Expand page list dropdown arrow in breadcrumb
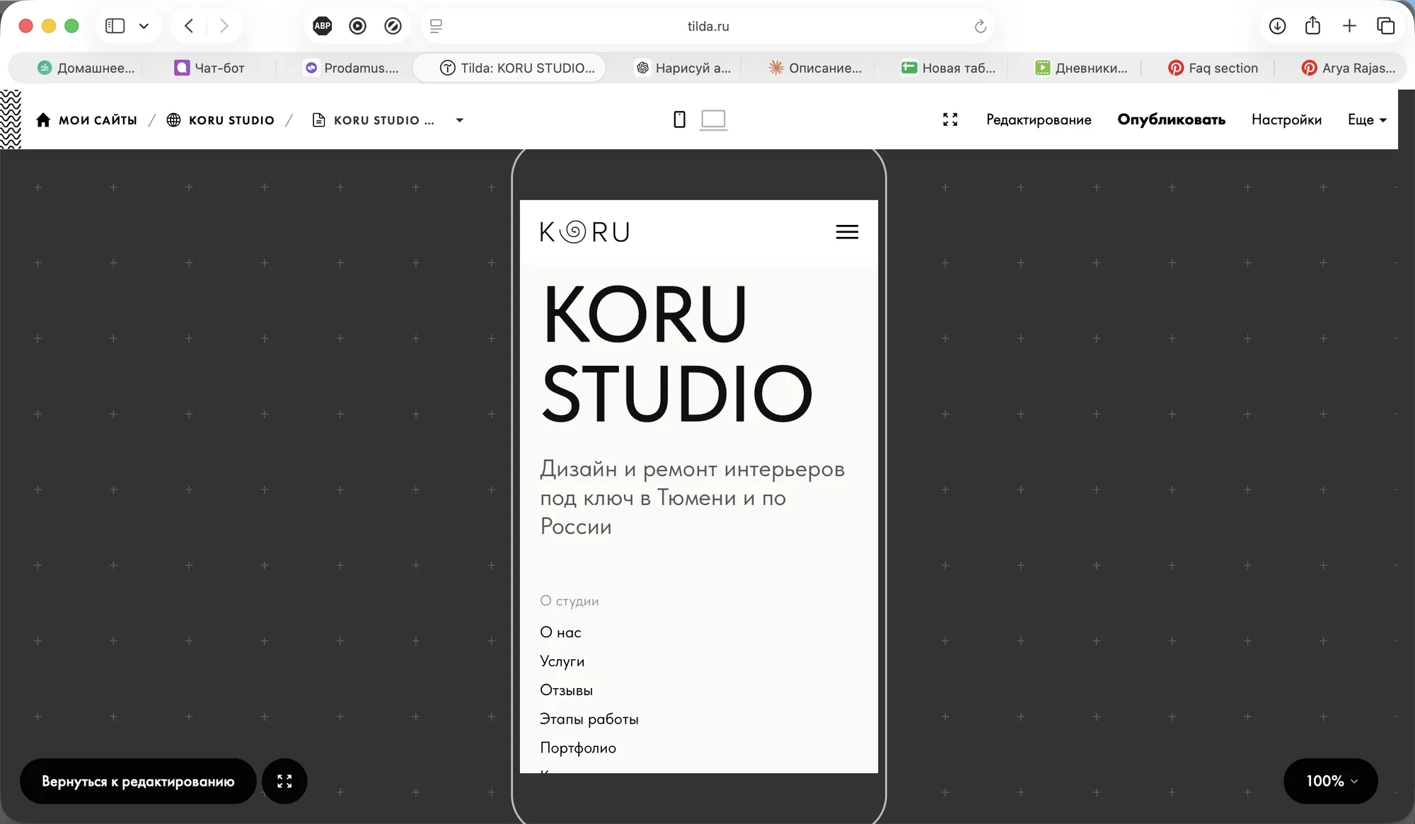 tap(460, 120)
